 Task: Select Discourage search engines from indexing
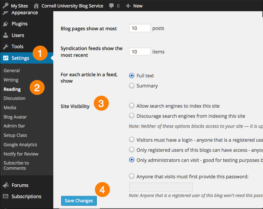coord(132,116)
